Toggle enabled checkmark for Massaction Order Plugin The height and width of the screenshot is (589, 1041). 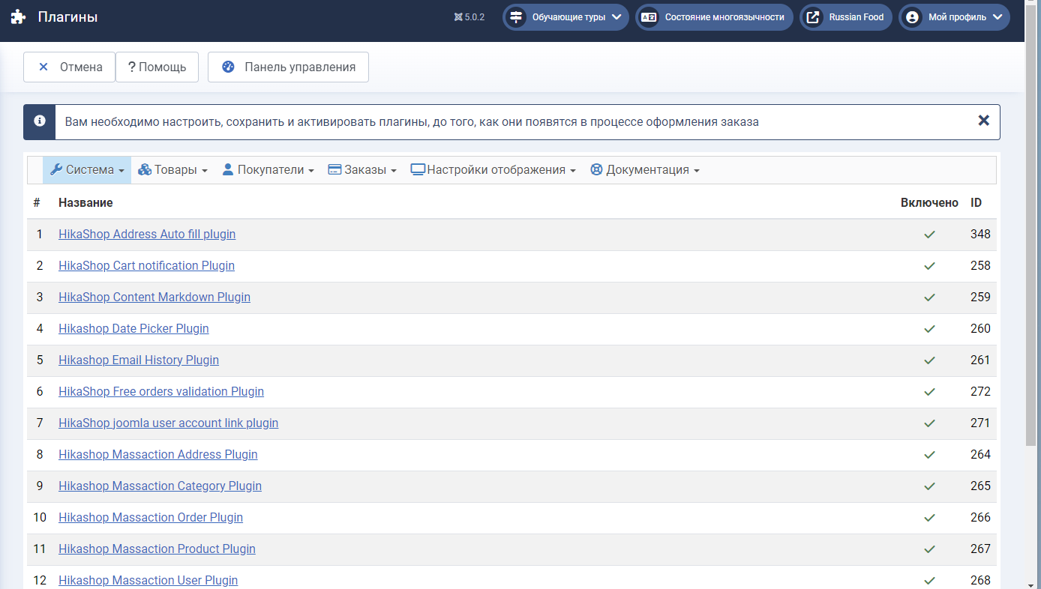point(930,518)
